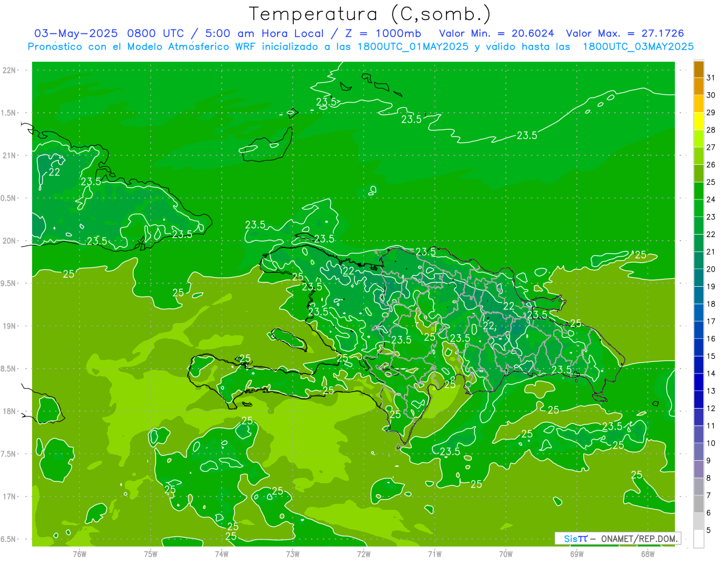Pick the purple swatch between 8 and 9
The image size is (727, 562).
point(699,469)
